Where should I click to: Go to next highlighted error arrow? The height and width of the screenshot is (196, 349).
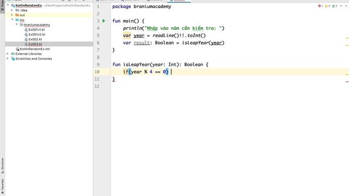click(x=346, y=6)
